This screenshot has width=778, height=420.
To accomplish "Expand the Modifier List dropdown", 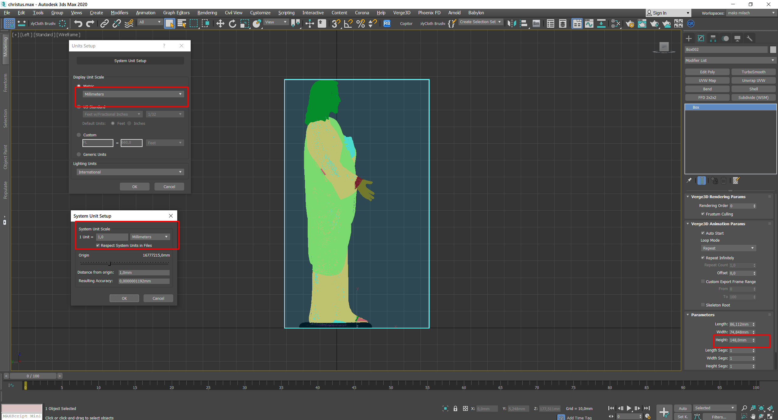I will [x=730, y=60].
